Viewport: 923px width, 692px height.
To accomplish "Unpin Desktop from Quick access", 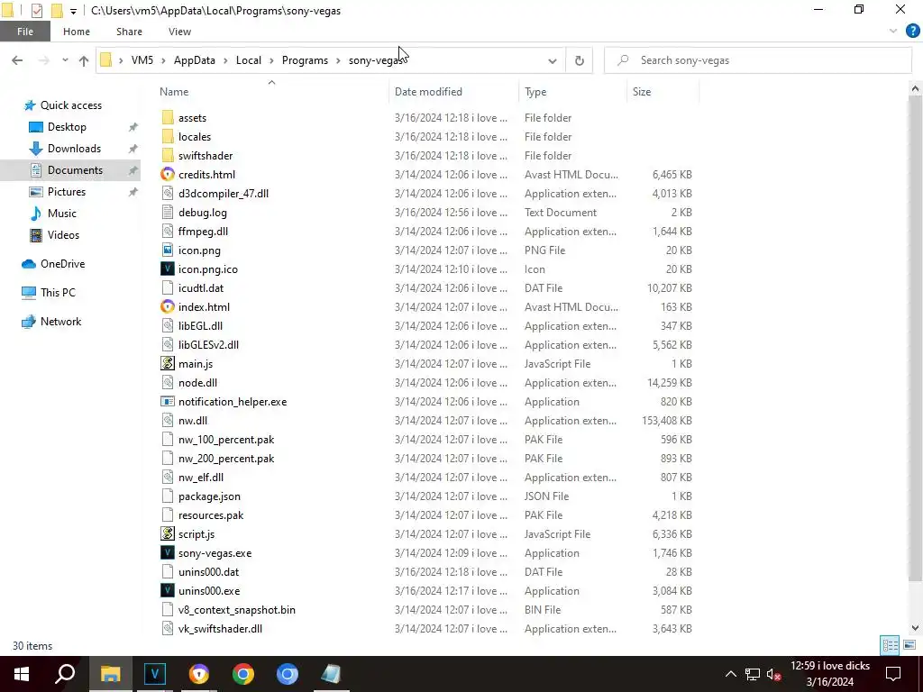I will (x=133, y=127).
